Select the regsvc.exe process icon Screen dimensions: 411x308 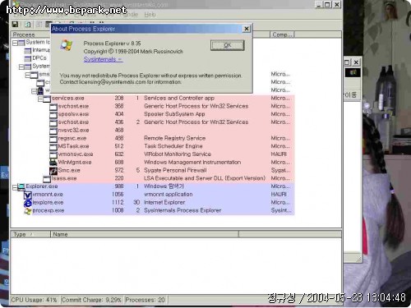coord(53,139)
